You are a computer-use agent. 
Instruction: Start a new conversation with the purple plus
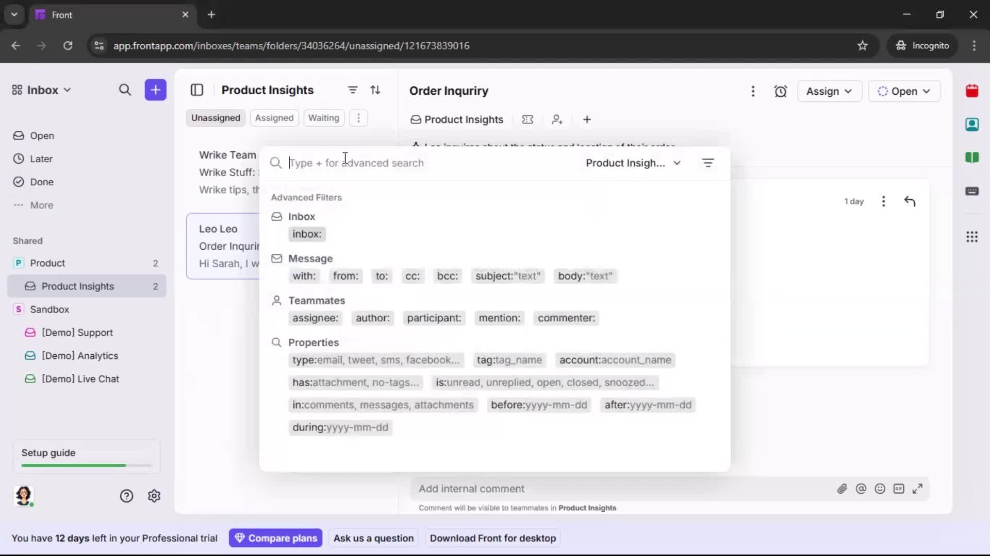click(x=155, y=90)
